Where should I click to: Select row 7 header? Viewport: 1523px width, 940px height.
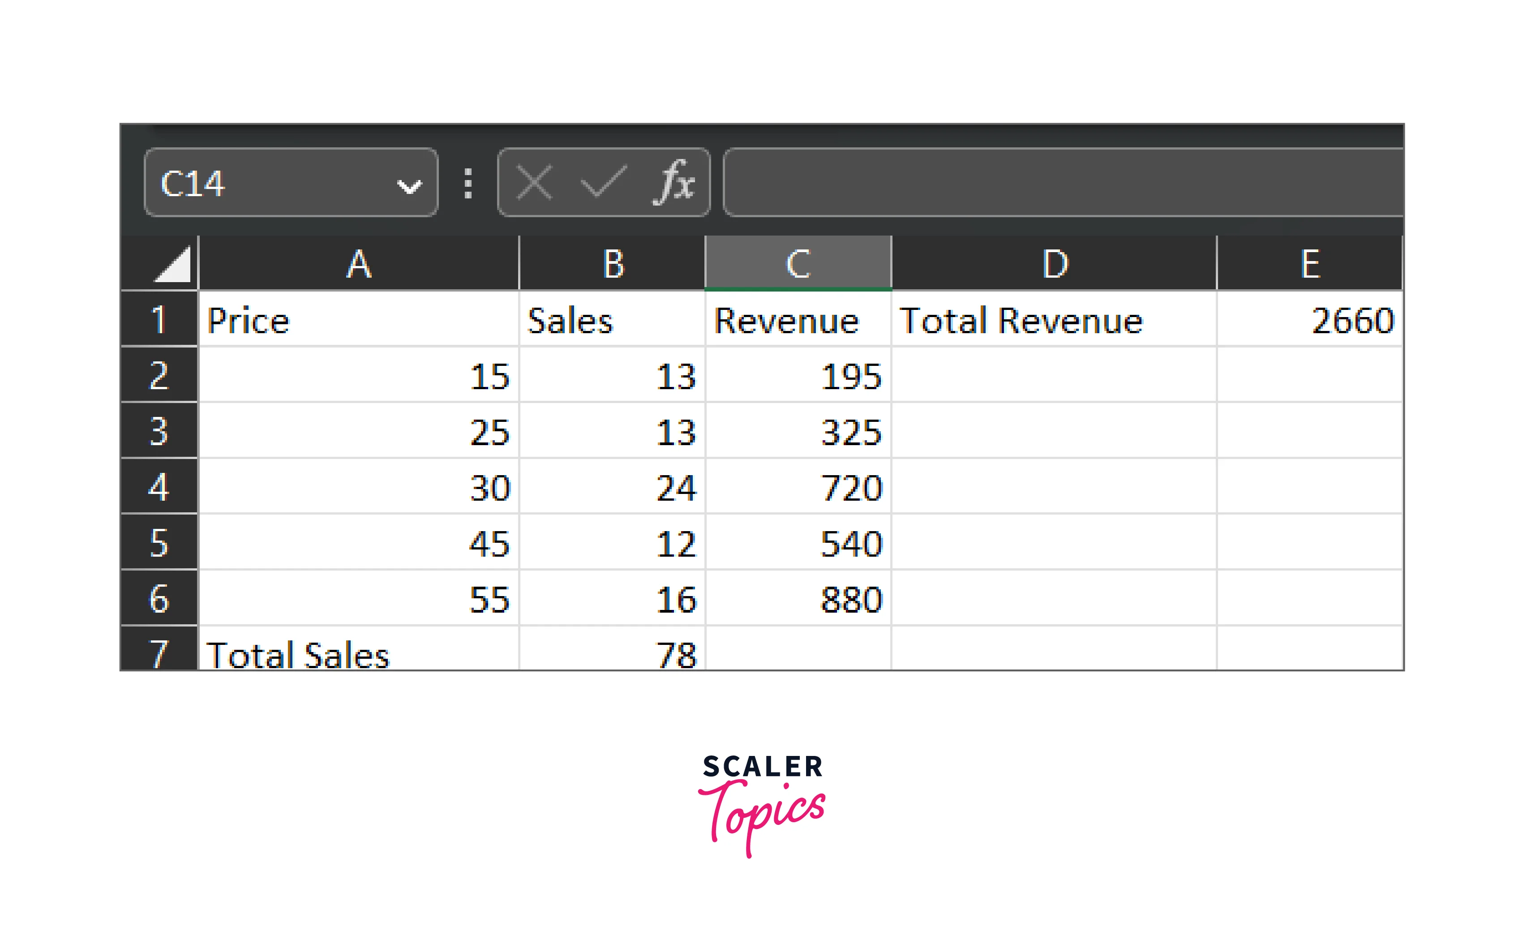point(159,652)
